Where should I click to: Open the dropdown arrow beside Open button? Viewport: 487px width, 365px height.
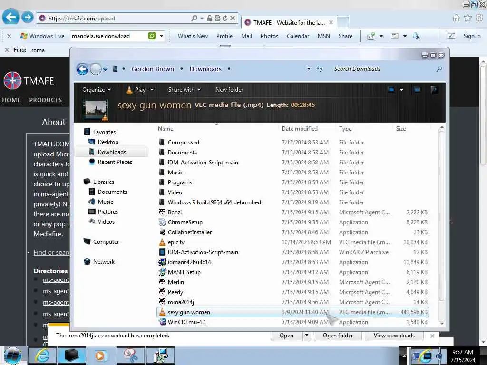307,335
